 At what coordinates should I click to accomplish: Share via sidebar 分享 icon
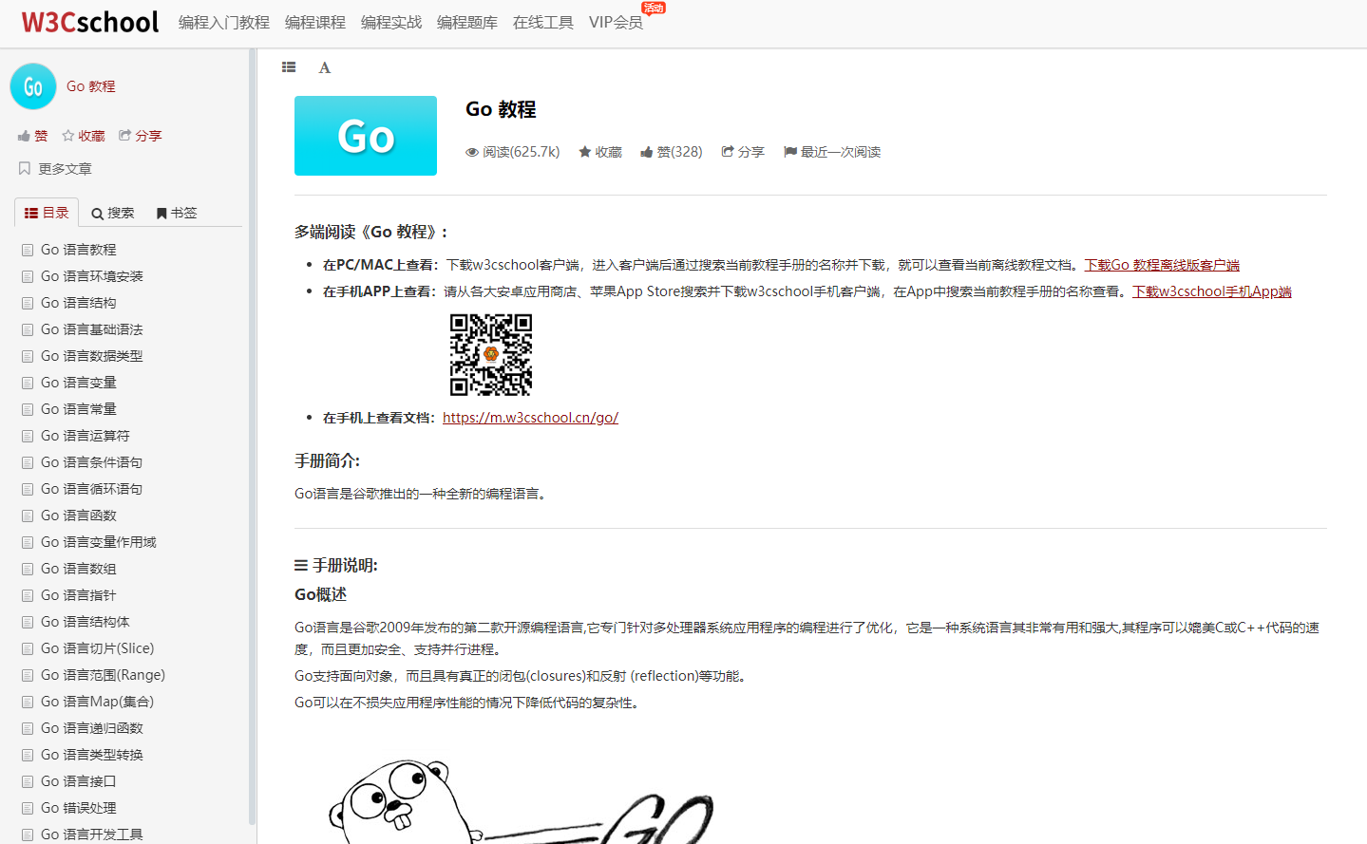[x=140, y=136]
